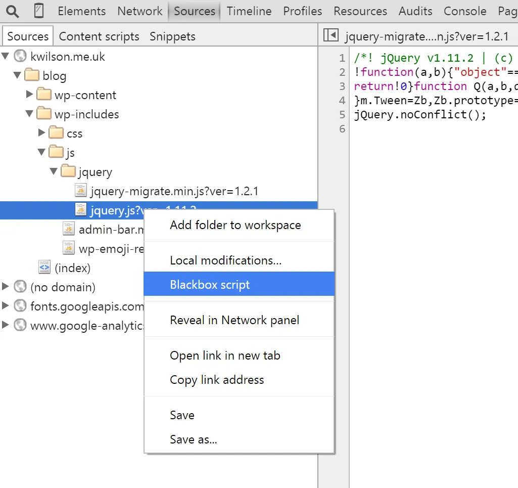Viewport: 518px width, 488px height.
Task: Click the wp-content folder icon
Action: 44,95
